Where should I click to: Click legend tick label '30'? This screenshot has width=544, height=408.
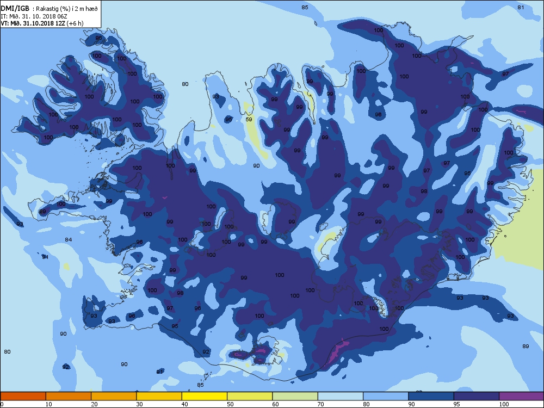click(x=139, y=404)
